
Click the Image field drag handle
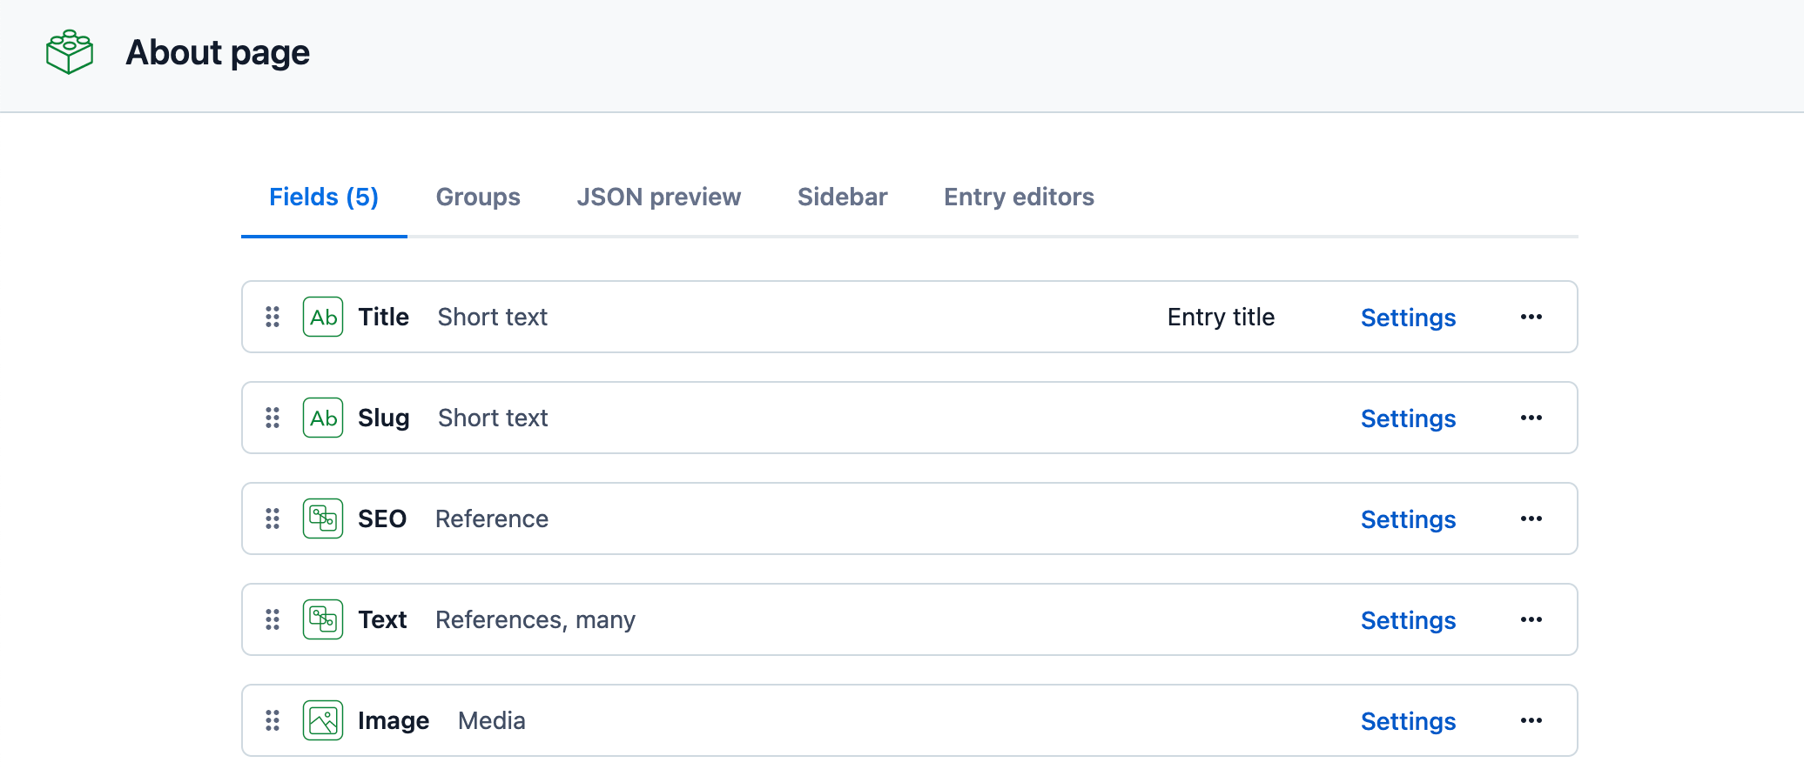click(273, 720)
